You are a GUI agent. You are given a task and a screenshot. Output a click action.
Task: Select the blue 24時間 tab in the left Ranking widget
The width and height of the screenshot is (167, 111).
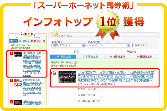pos(13,41)
